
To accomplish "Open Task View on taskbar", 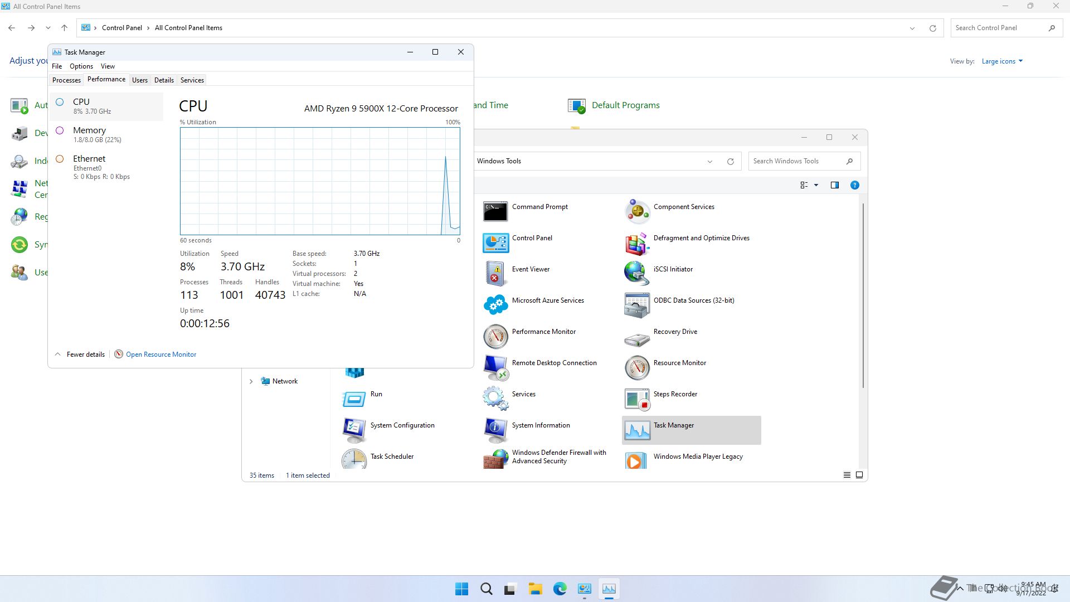I will 510,589.
